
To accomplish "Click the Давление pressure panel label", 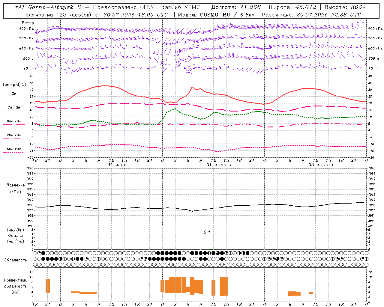I will click(x=16, y=185).
